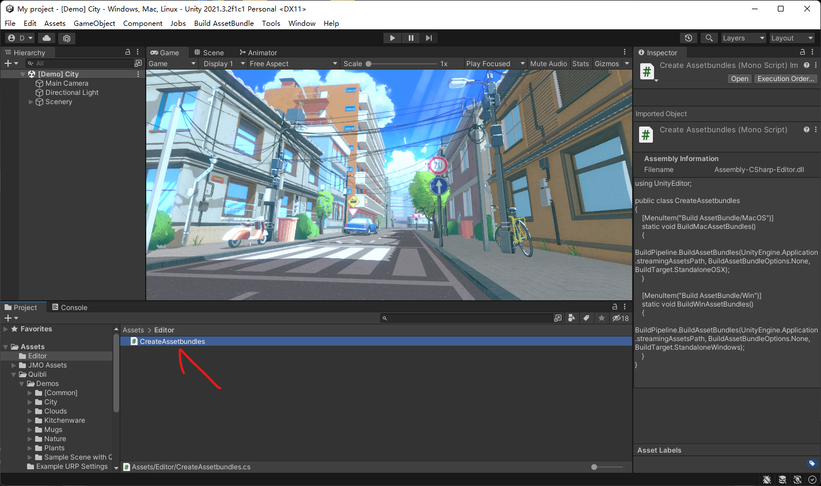
Task: Focus the Project search field
Action: (x=466, y=318)
